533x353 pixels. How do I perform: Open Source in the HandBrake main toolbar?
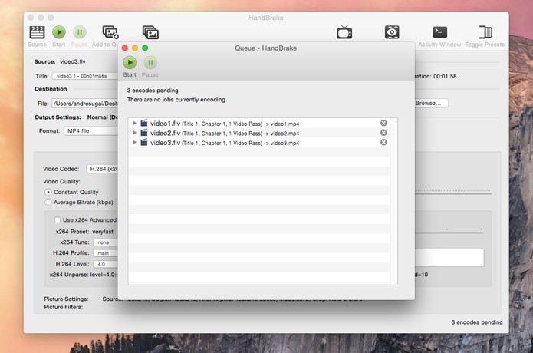click(x=37, y=36)
